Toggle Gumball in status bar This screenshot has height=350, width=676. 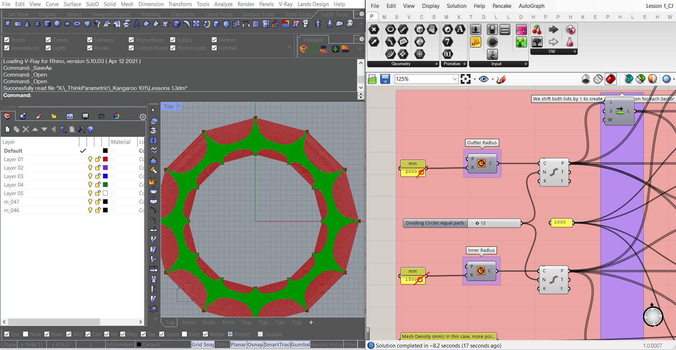click(300, 344)
